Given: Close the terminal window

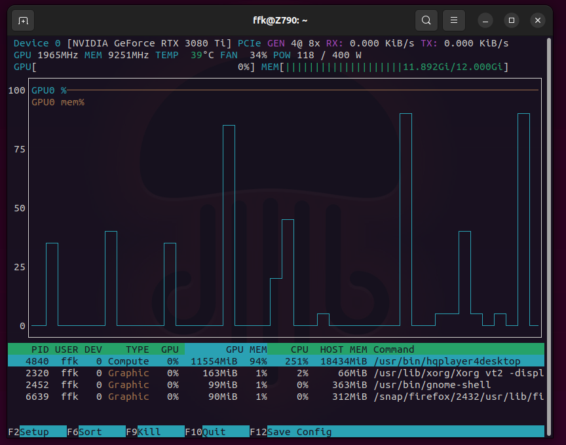Looking at the screenshot, I should (x=538, y=20).
